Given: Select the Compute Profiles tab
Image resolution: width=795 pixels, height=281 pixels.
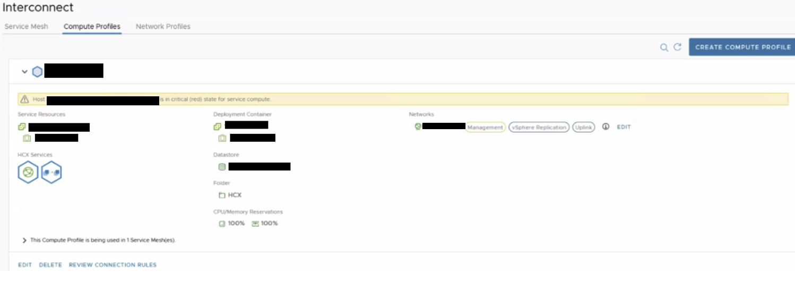Looking at the screenshot, I should [x=92, y=26].
